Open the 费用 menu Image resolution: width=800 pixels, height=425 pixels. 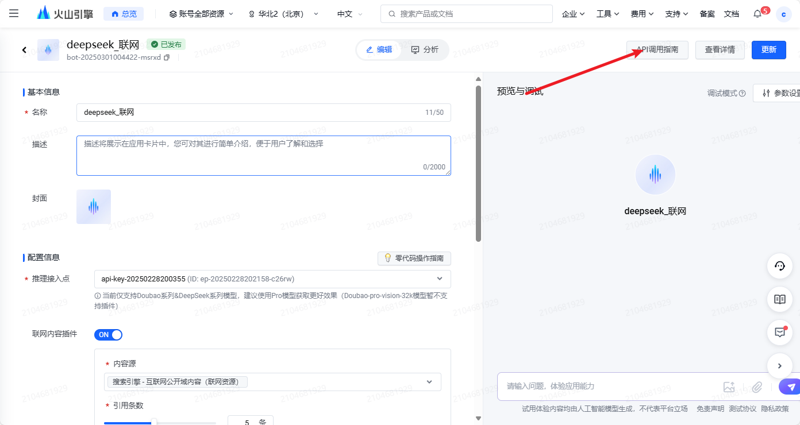tap(642, 14)
